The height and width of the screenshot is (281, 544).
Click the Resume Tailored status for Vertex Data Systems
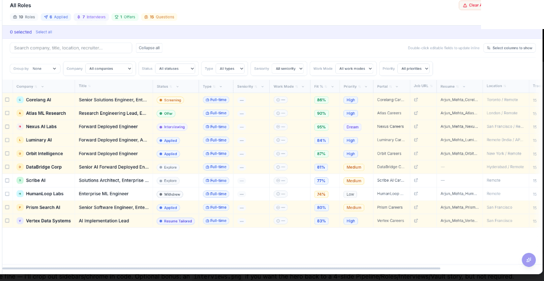point(175,221)
